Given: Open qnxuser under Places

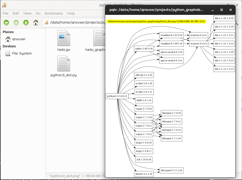Looking at the screenshot, I should [19, 39].
